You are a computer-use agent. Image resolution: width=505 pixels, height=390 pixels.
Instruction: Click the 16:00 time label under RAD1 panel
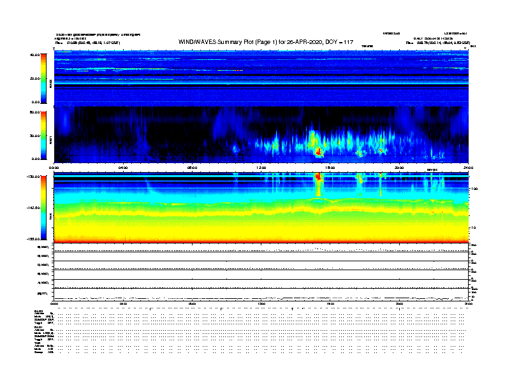[x=330, y=168]
